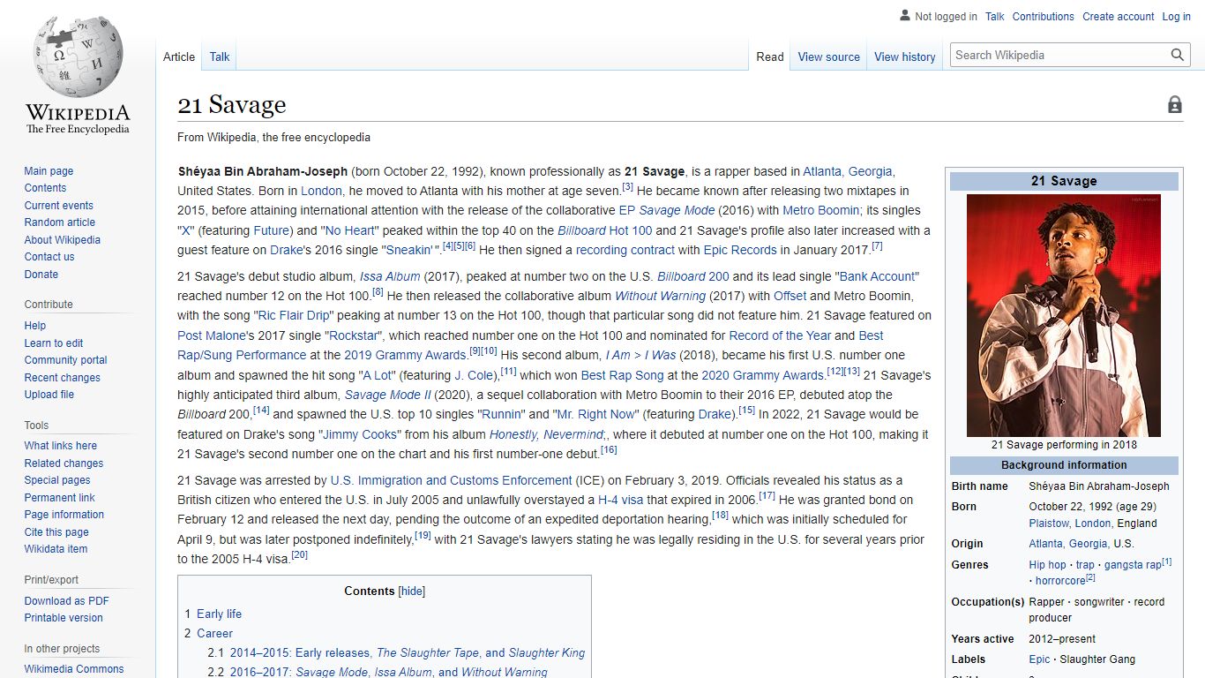Open the Bank Account song link
The width and height of the screenshot is (1205, 678).
click(879, 276)
